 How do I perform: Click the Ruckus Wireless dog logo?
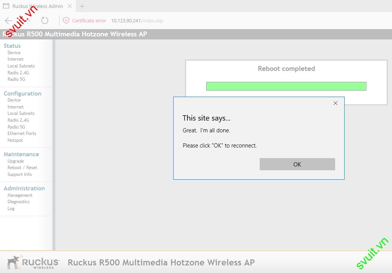[33, 262]
